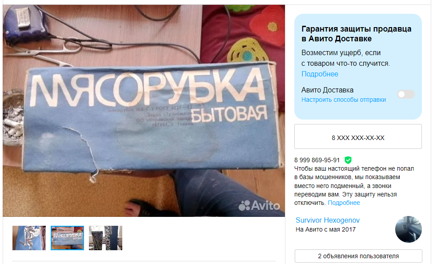
Task: Select thumbnail with vertical box and glass
Action: (105, 238)
